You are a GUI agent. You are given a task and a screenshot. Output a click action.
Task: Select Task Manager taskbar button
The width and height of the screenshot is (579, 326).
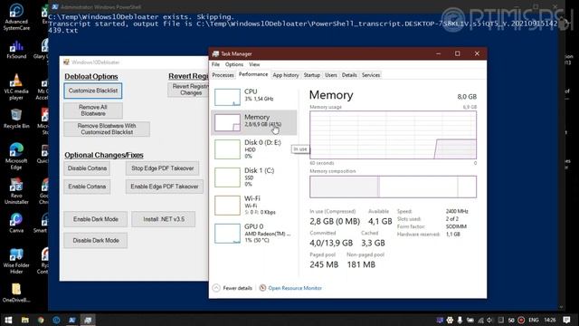88,320
